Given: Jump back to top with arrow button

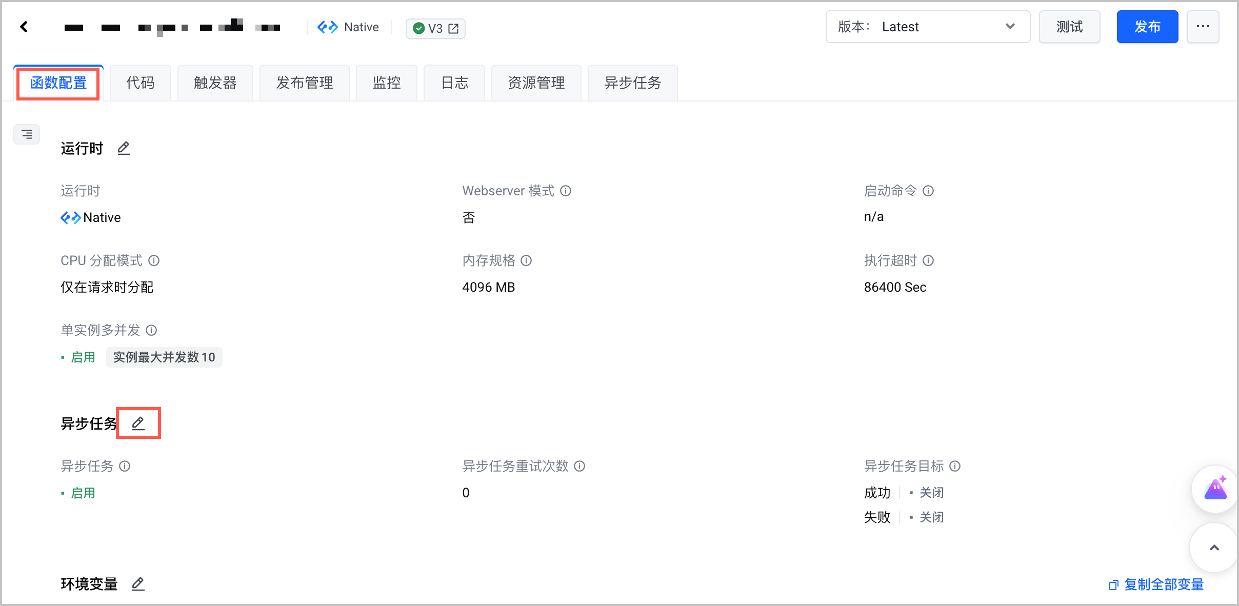Looking at the screenshot, I should point(1214,548).
